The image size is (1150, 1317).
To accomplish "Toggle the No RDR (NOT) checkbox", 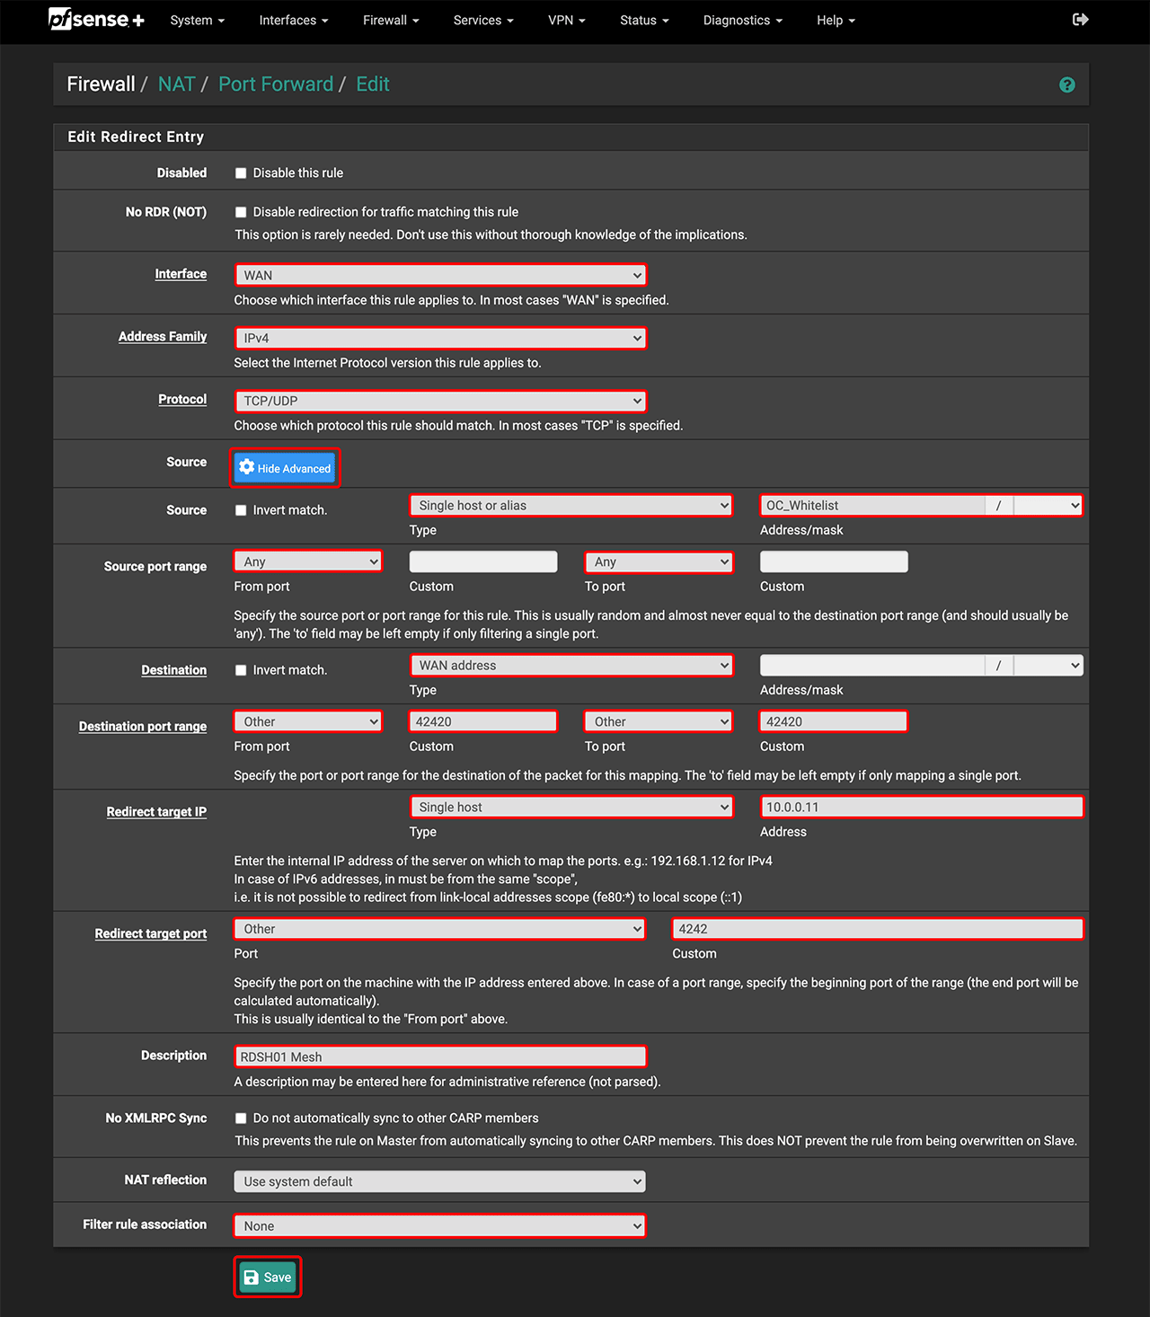I will [241, 213].
